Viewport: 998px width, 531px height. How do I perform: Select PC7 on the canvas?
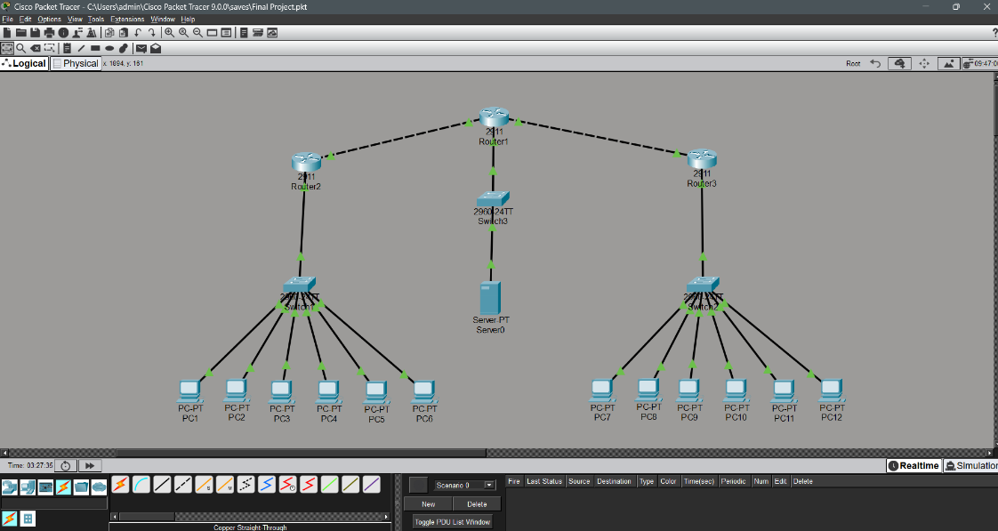pyautogui.click(x=602, y=391)
